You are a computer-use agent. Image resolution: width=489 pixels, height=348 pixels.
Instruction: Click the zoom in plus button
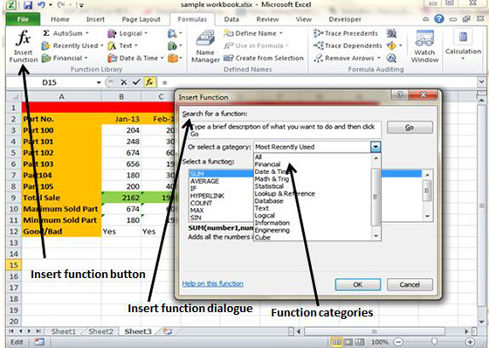471,342
